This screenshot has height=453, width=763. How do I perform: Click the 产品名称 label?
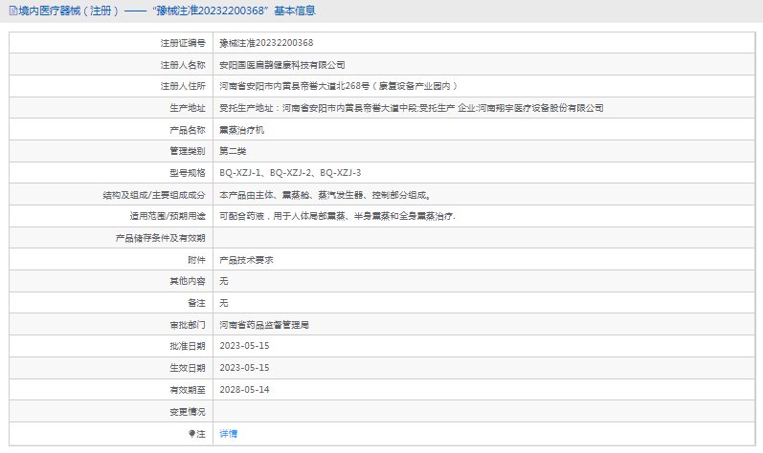[x=188, y=130]
